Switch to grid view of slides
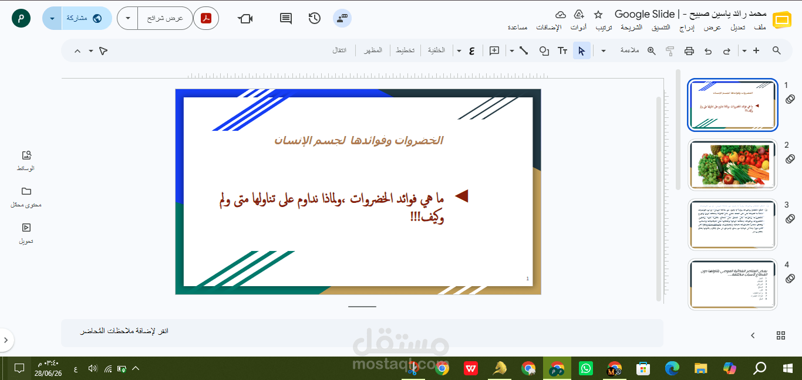This screenshot has height=380, width=802. tap(780, 335)
